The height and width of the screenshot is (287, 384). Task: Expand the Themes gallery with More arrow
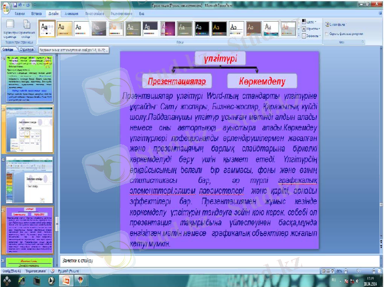(x=300, y=35)
